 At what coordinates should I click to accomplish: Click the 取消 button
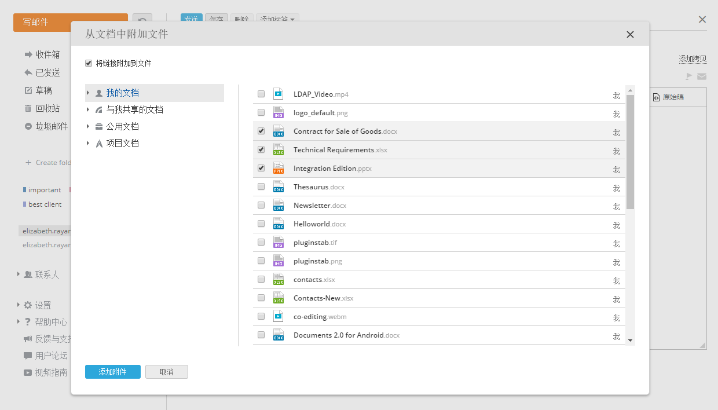(167, 372)
